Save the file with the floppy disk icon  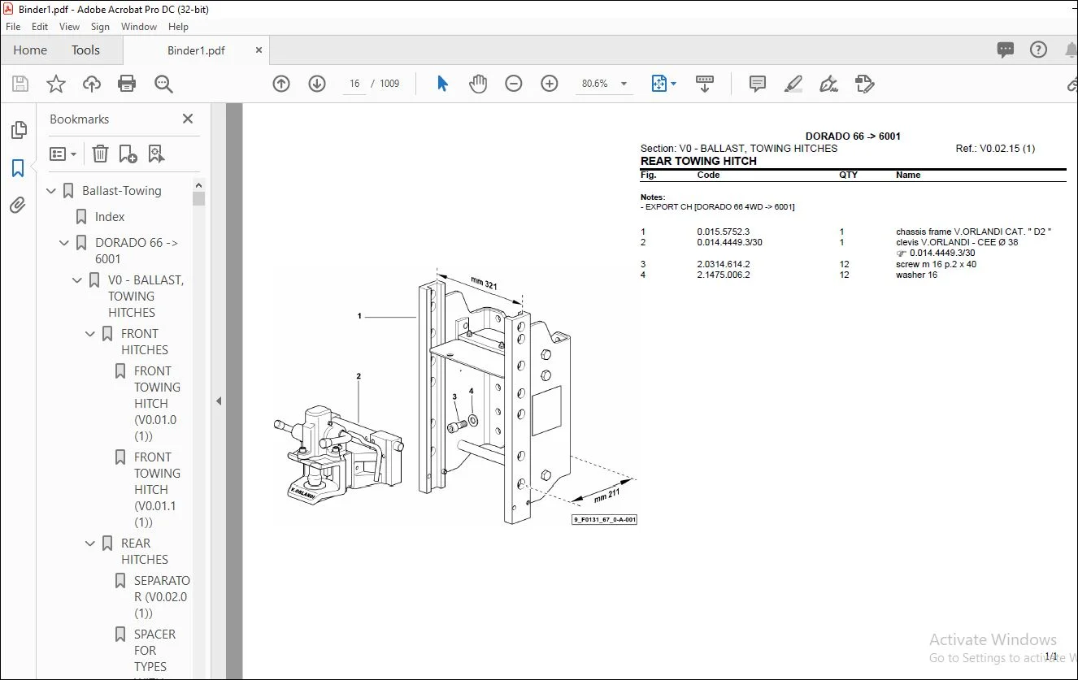coord(20,84)
